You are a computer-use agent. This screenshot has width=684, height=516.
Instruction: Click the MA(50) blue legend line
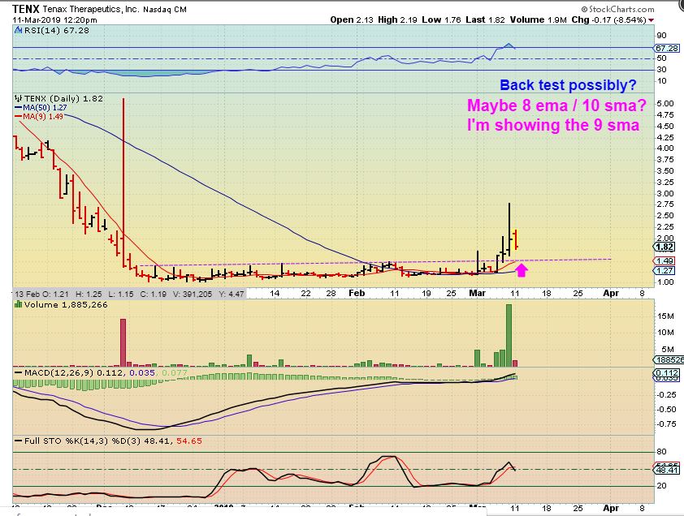19,107
